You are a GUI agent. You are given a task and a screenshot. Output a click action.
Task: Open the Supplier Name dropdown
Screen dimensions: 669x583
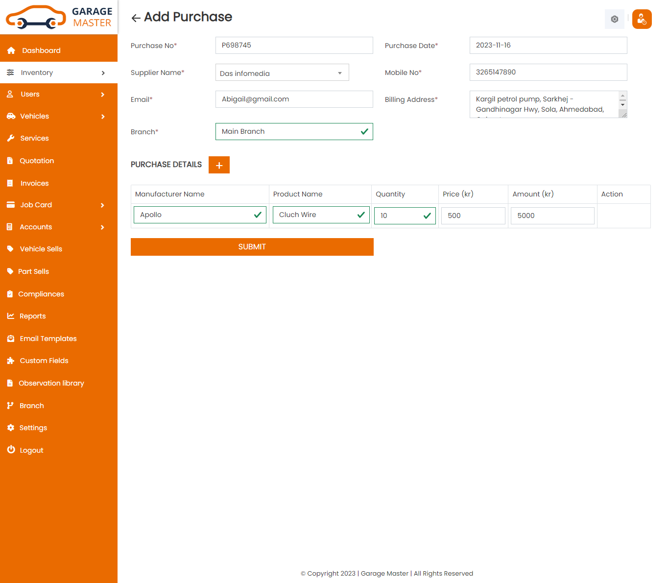[282, 73]
